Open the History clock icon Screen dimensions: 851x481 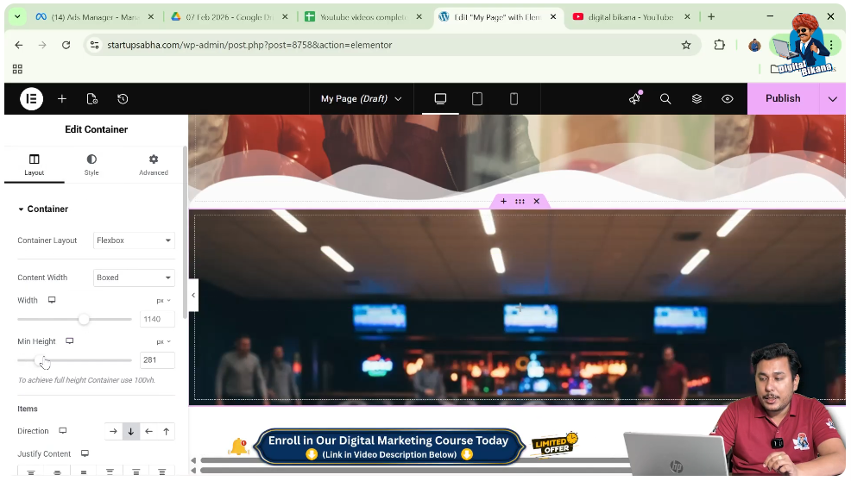click(x=123, y=99)
